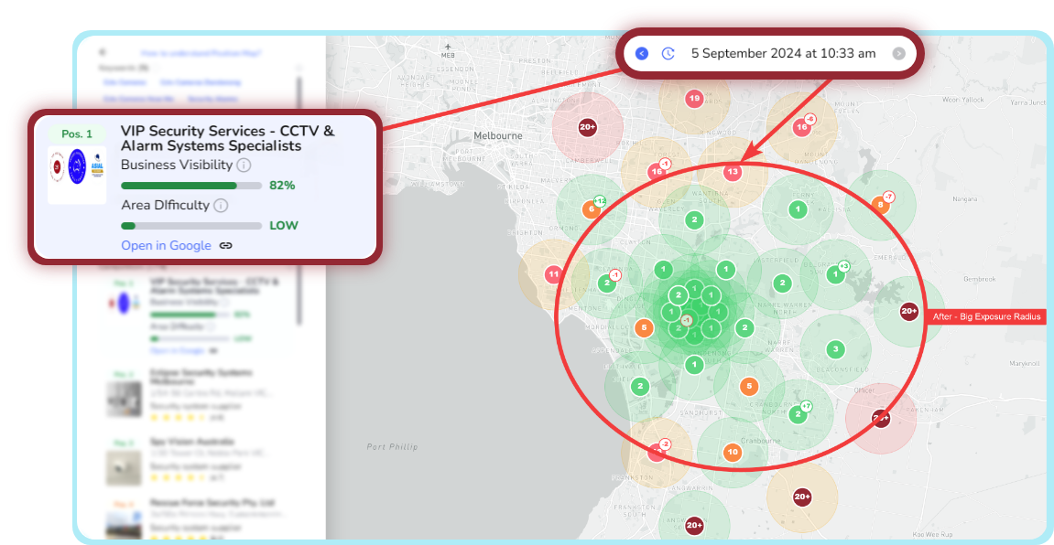This screenshot has height=545, width=1054.
Task: Click the Open in Google link
Action: (x=166, y=246)
